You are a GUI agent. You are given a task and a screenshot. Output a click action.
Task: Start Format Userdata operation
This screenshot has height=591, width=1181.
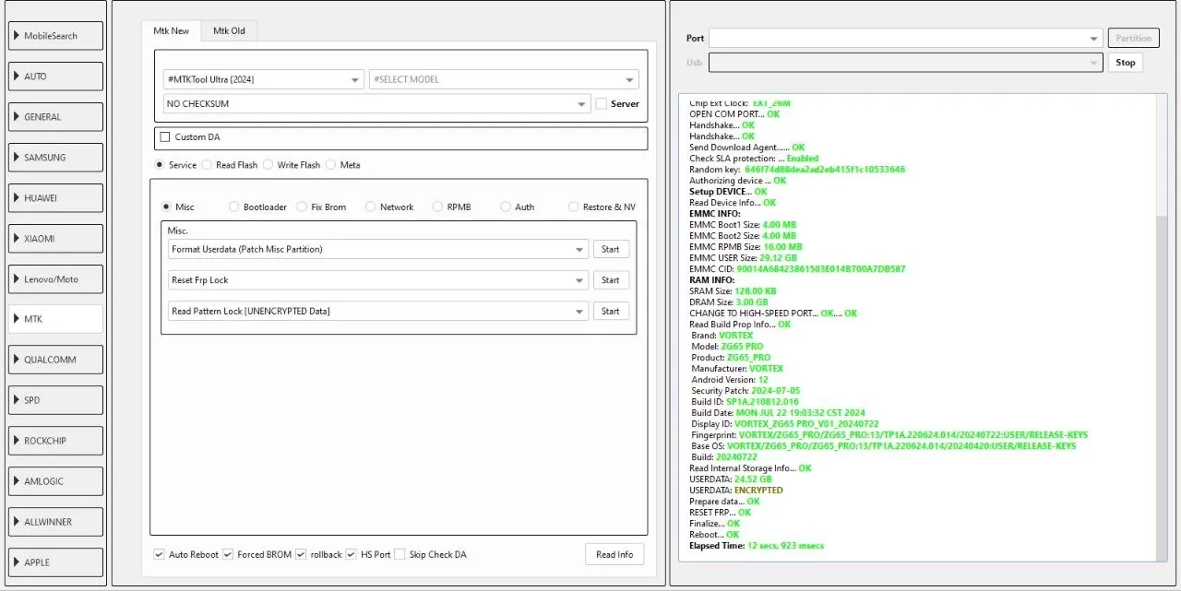tap(611, 250)
